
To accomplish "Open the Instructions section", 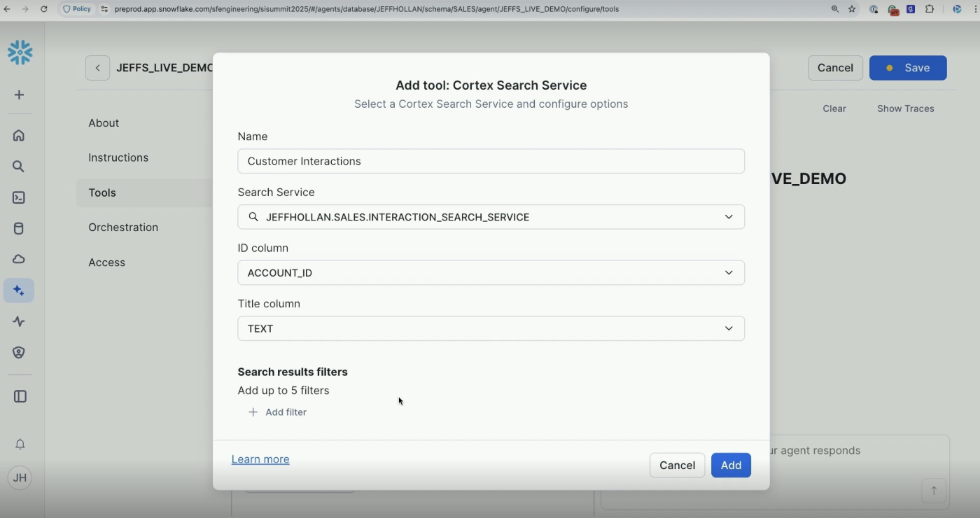I will pyautogui.click(x=118, y=157).
